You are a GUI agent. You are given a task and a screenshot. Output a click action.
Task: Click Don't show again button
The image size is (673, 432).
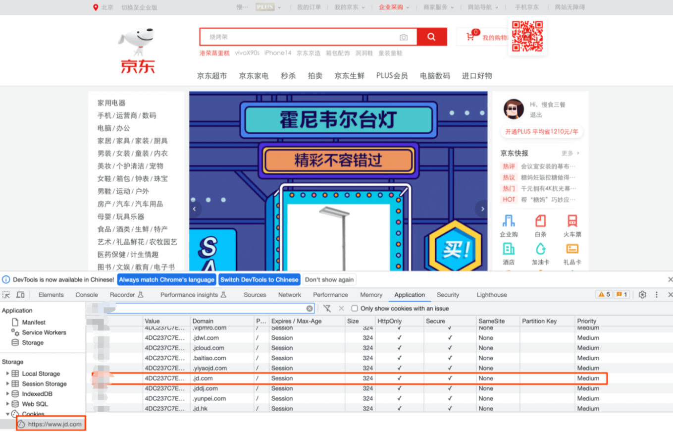pyautogui.click(x=329, y=280)
